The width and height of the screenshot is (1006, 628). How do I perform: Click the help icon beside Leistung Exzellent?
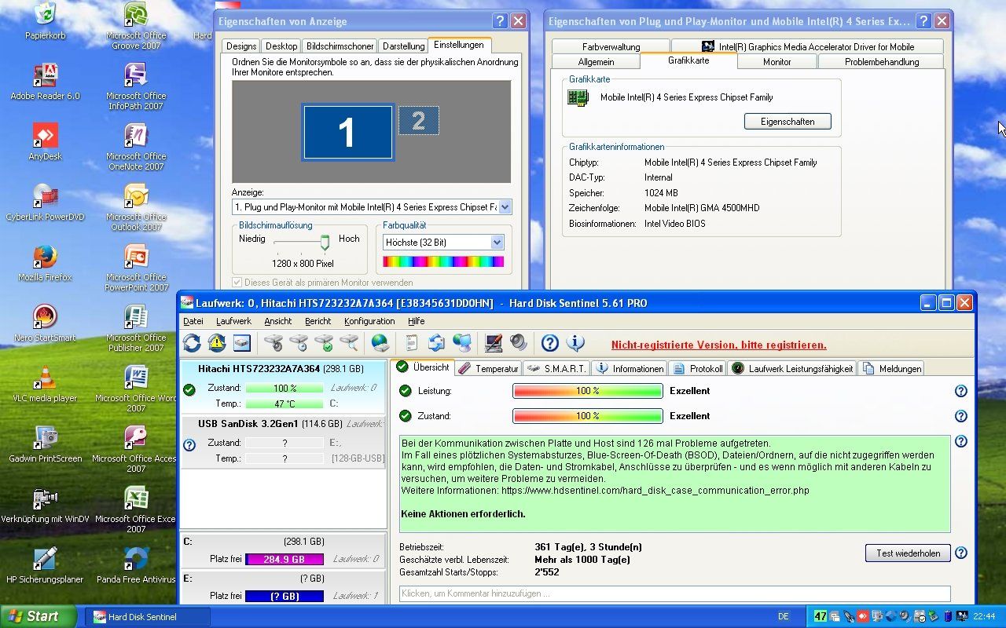pos(960,391)
